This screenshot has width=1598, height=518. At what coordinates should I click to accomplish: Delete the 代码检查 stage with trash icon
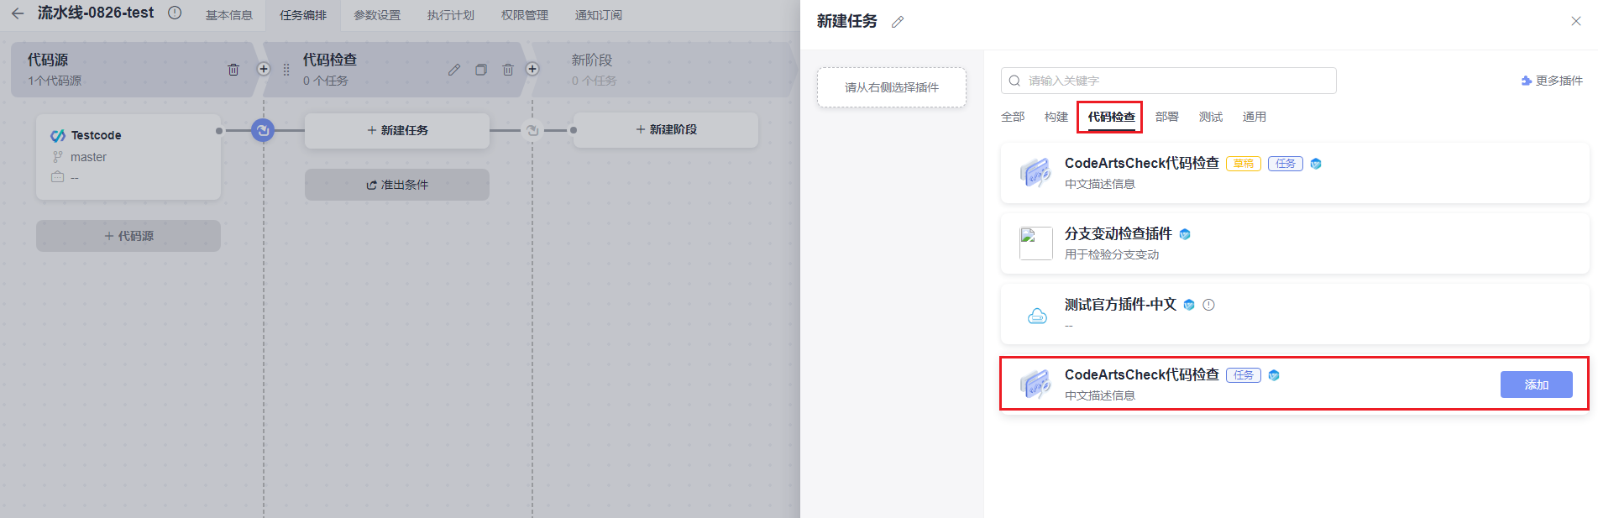tap(508, 70)
